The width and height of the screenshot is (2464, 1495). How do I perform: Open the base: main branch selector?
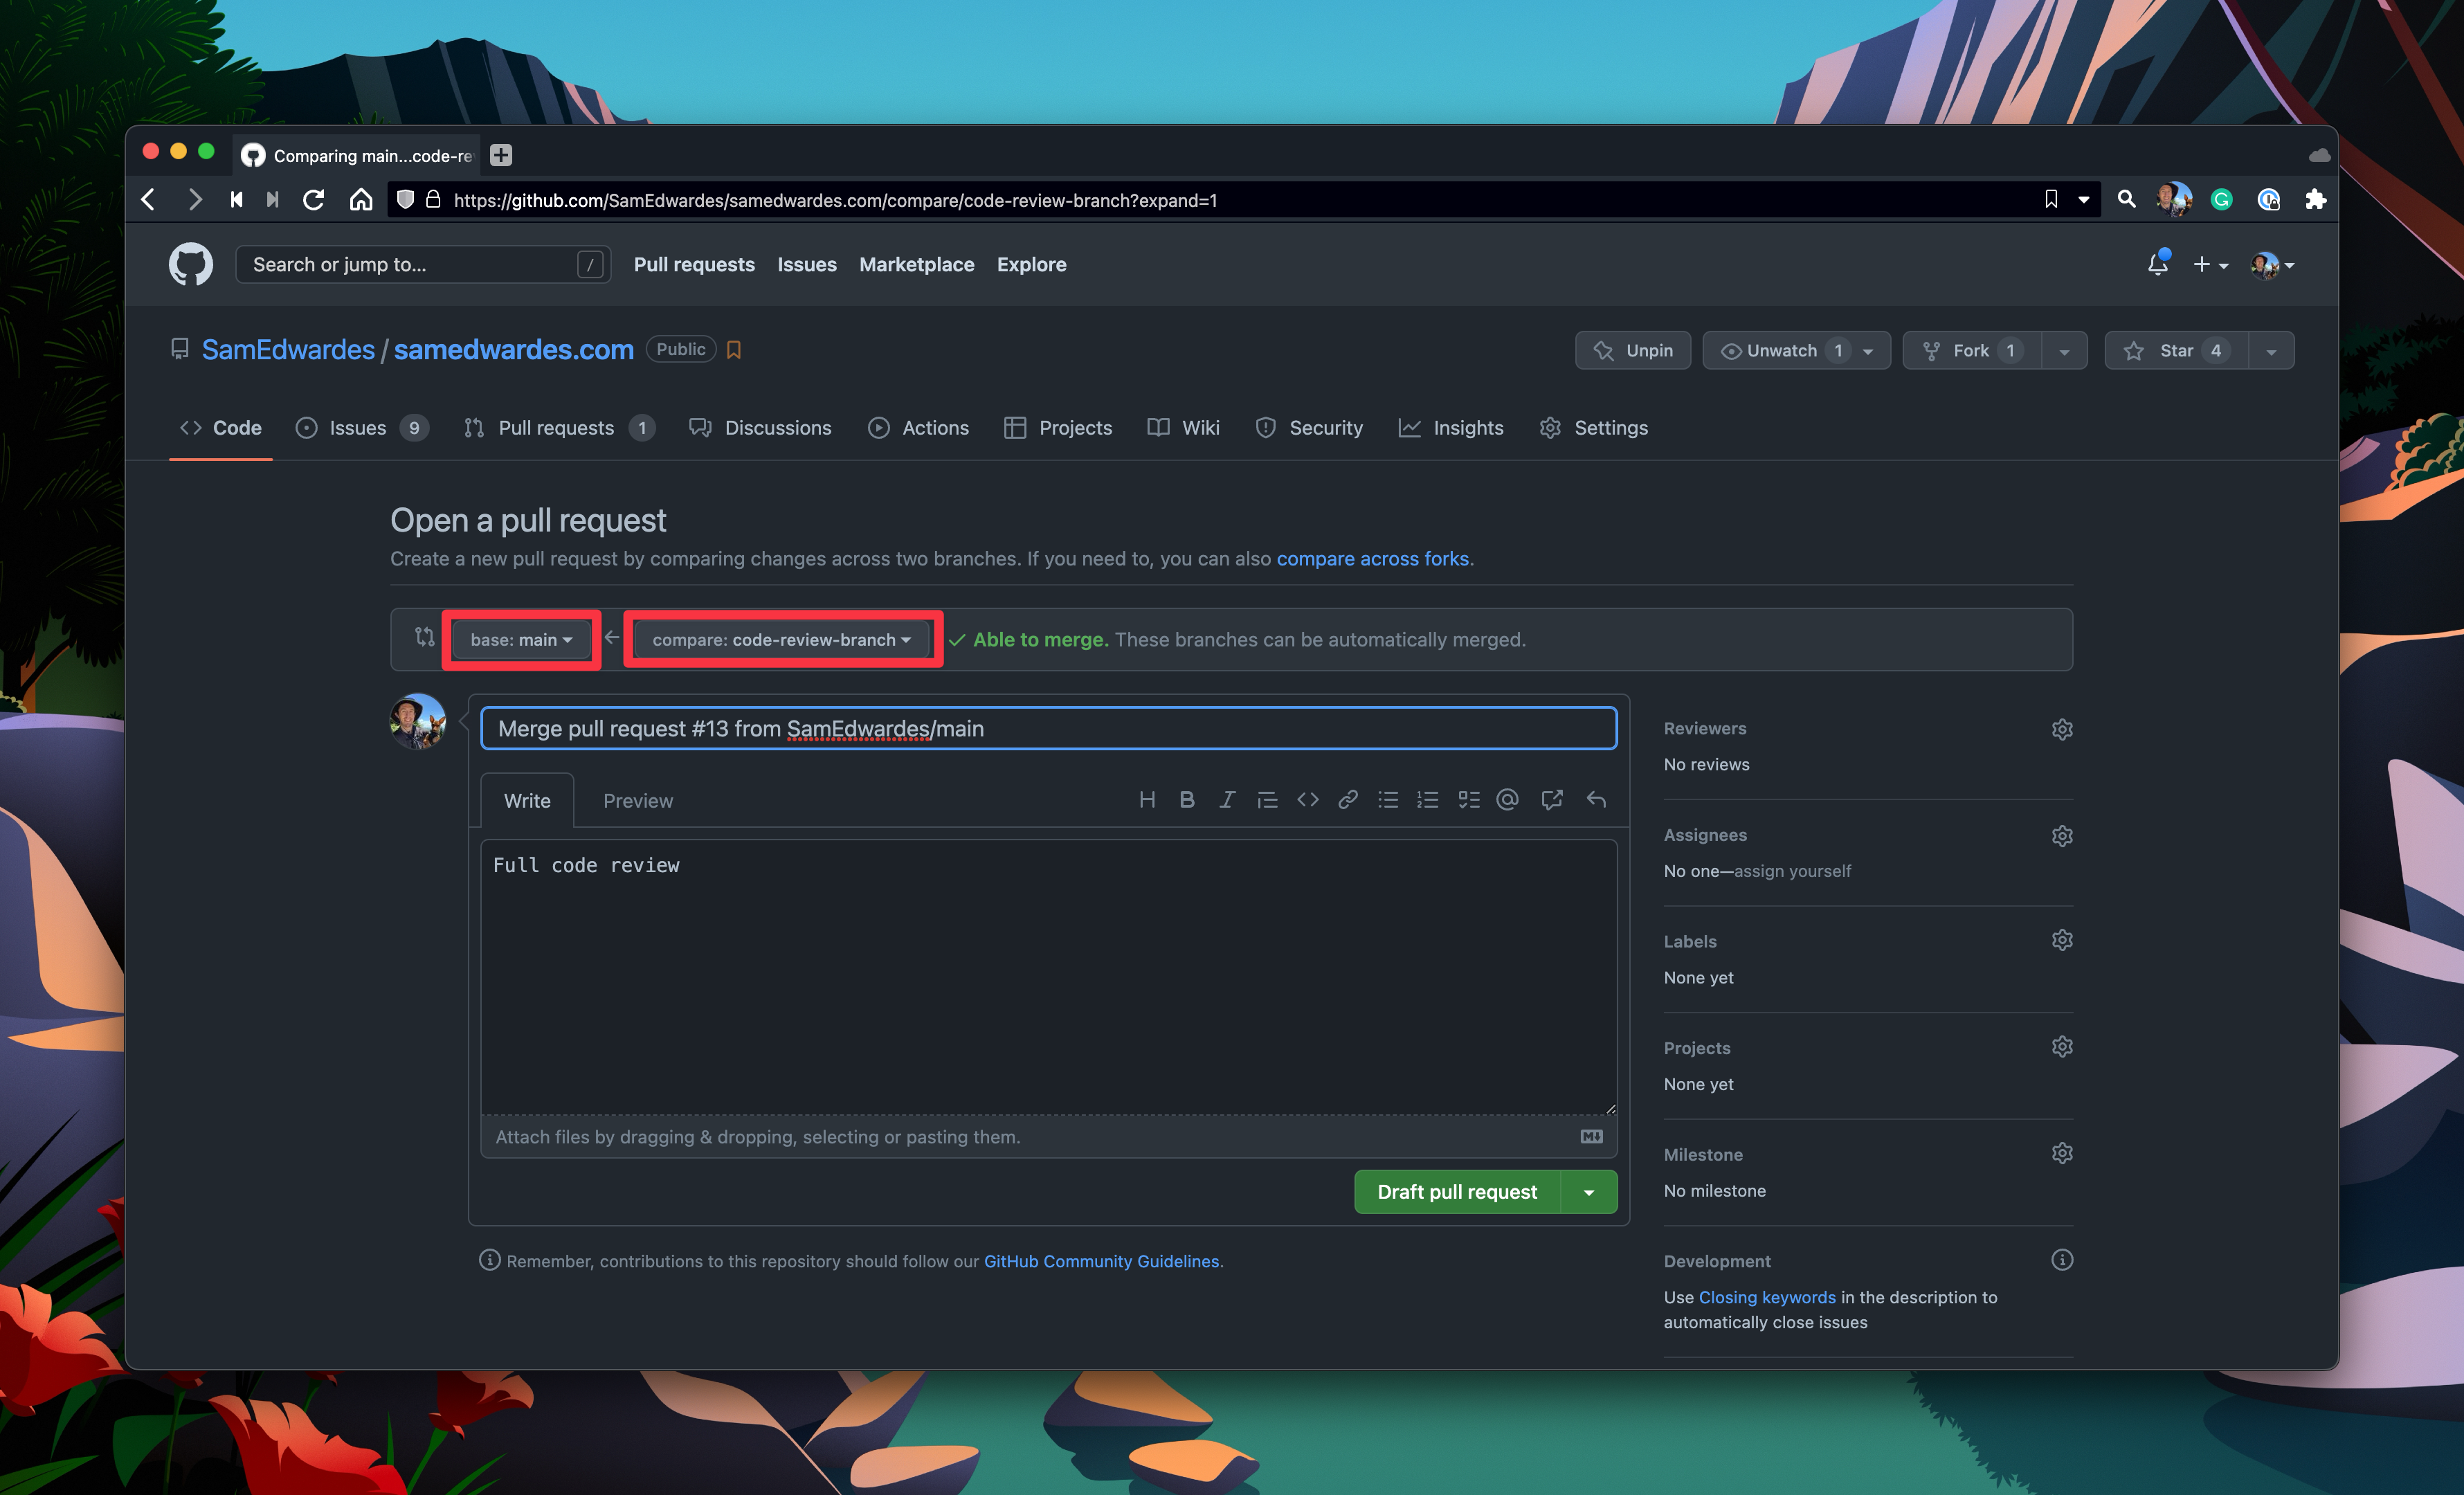tap(521, 639)
